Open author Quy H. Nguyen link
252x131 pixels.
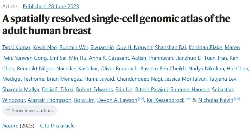[x=134, y=48]
